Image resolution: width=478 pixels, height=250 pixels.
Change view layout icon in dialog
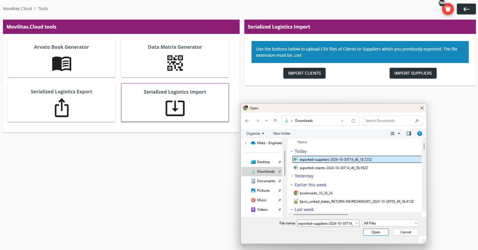point(393,133)
